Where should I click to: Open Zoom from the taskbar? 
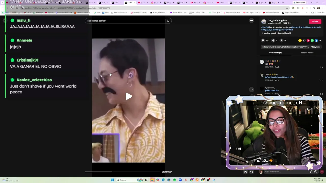[180, 180]
